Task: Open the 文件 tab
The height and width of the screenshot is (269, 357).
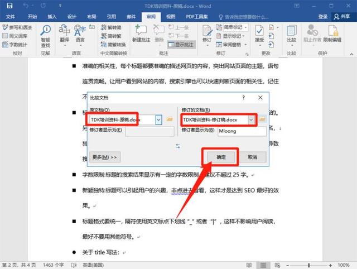Action: point(11,17)
